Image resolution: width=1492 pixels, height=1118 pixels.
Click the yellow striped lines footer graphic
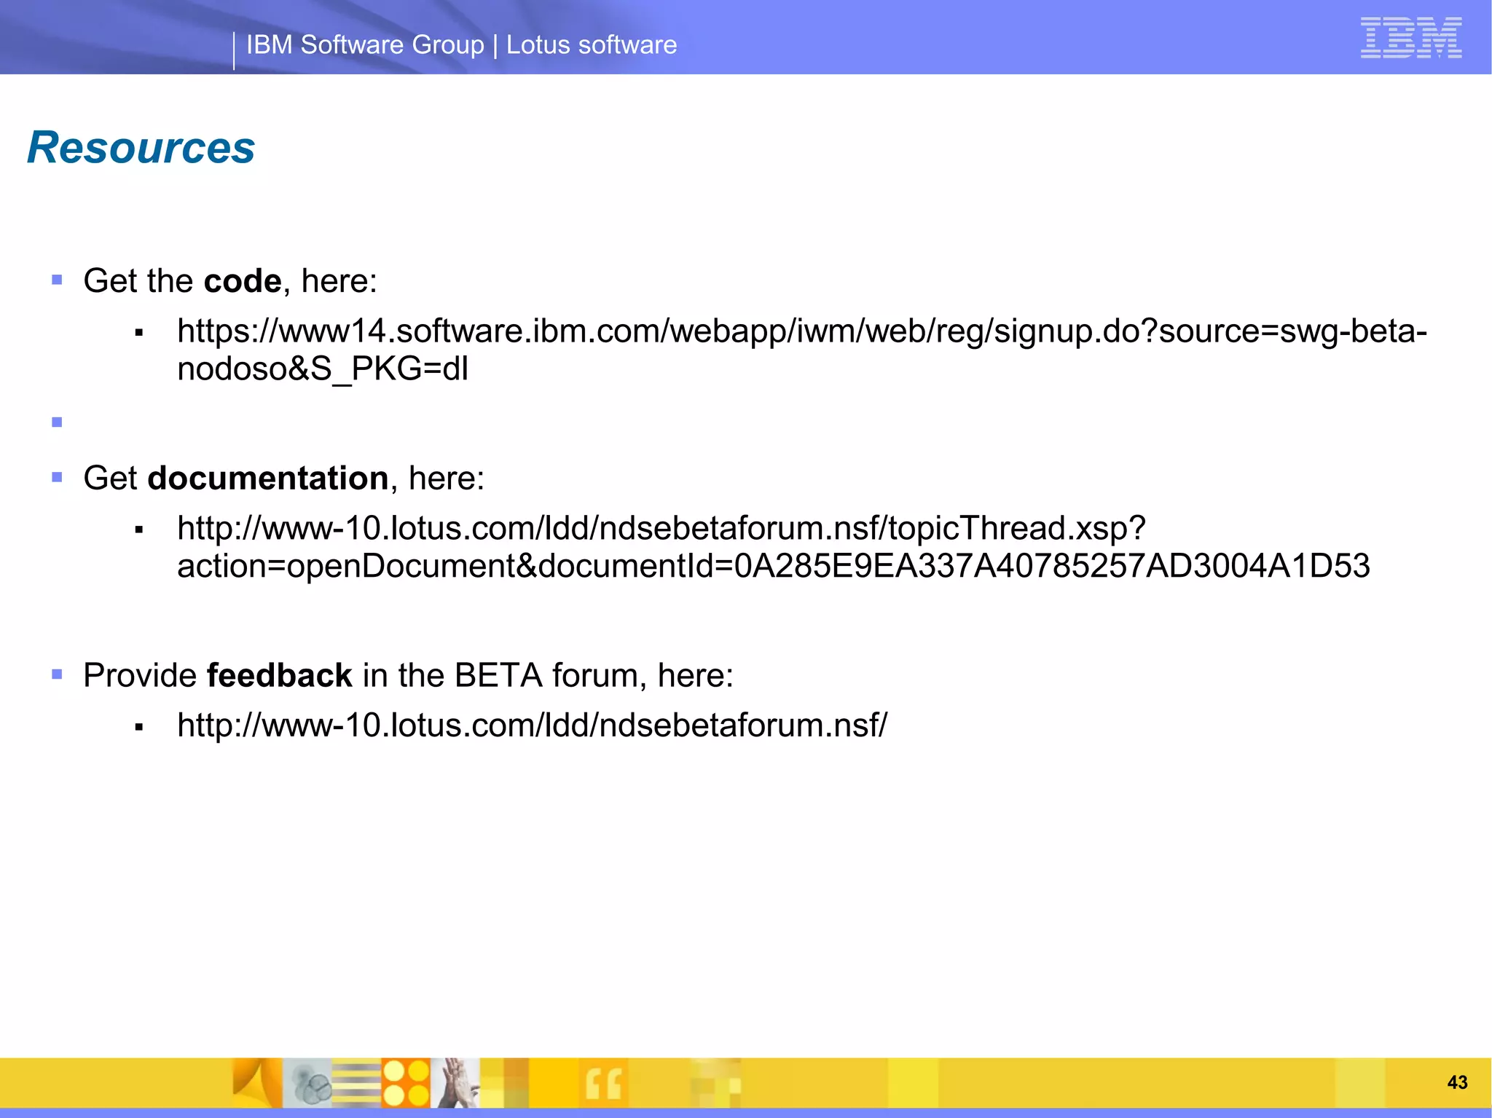point(356,1083)
